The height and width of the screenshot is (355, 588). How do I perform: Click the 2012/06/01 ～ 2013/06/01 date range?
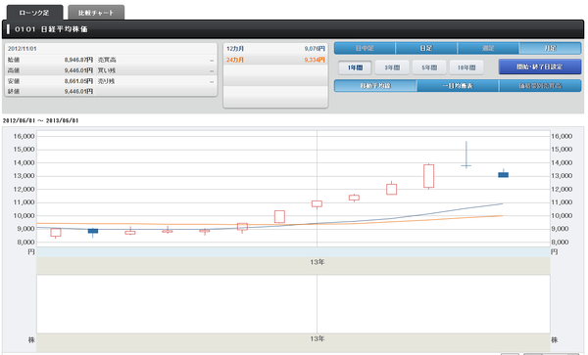40,121
